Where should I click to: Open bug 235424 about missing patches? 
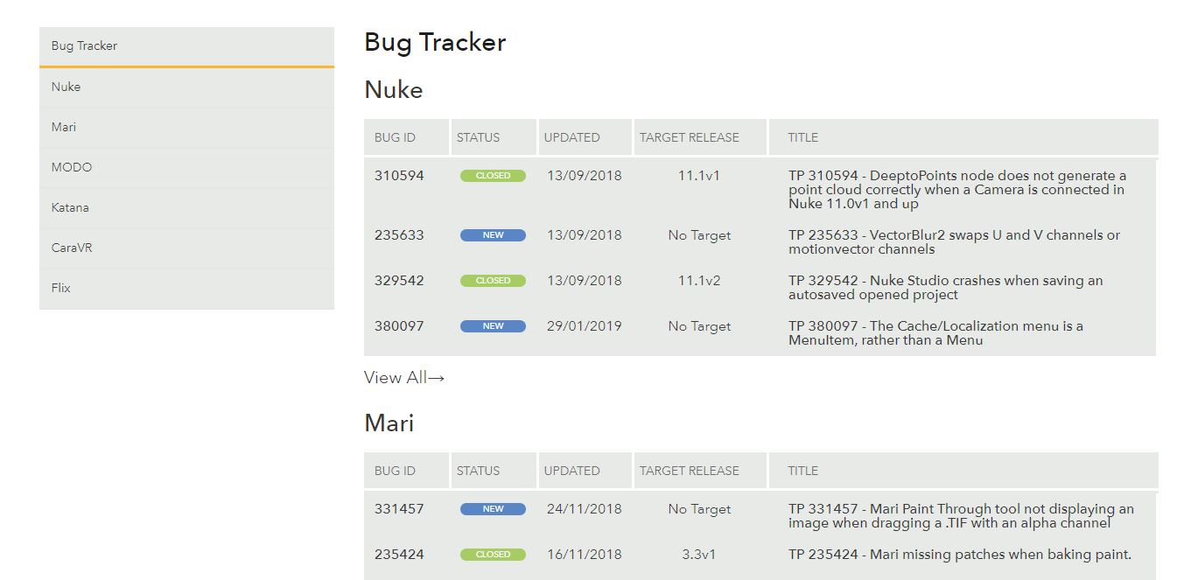coord(949,554)
